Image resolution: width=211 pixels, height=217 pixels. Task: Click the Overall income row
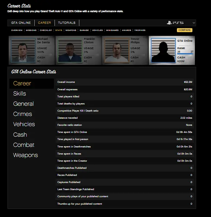coord(125,82)
